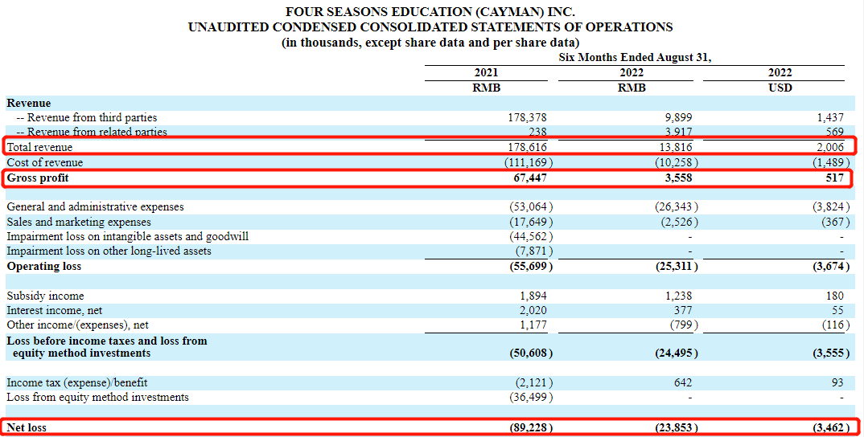This screenshot has height=437, width=864.
Task: Select the 'Net loss' row label
Action: tap(27, 427)
